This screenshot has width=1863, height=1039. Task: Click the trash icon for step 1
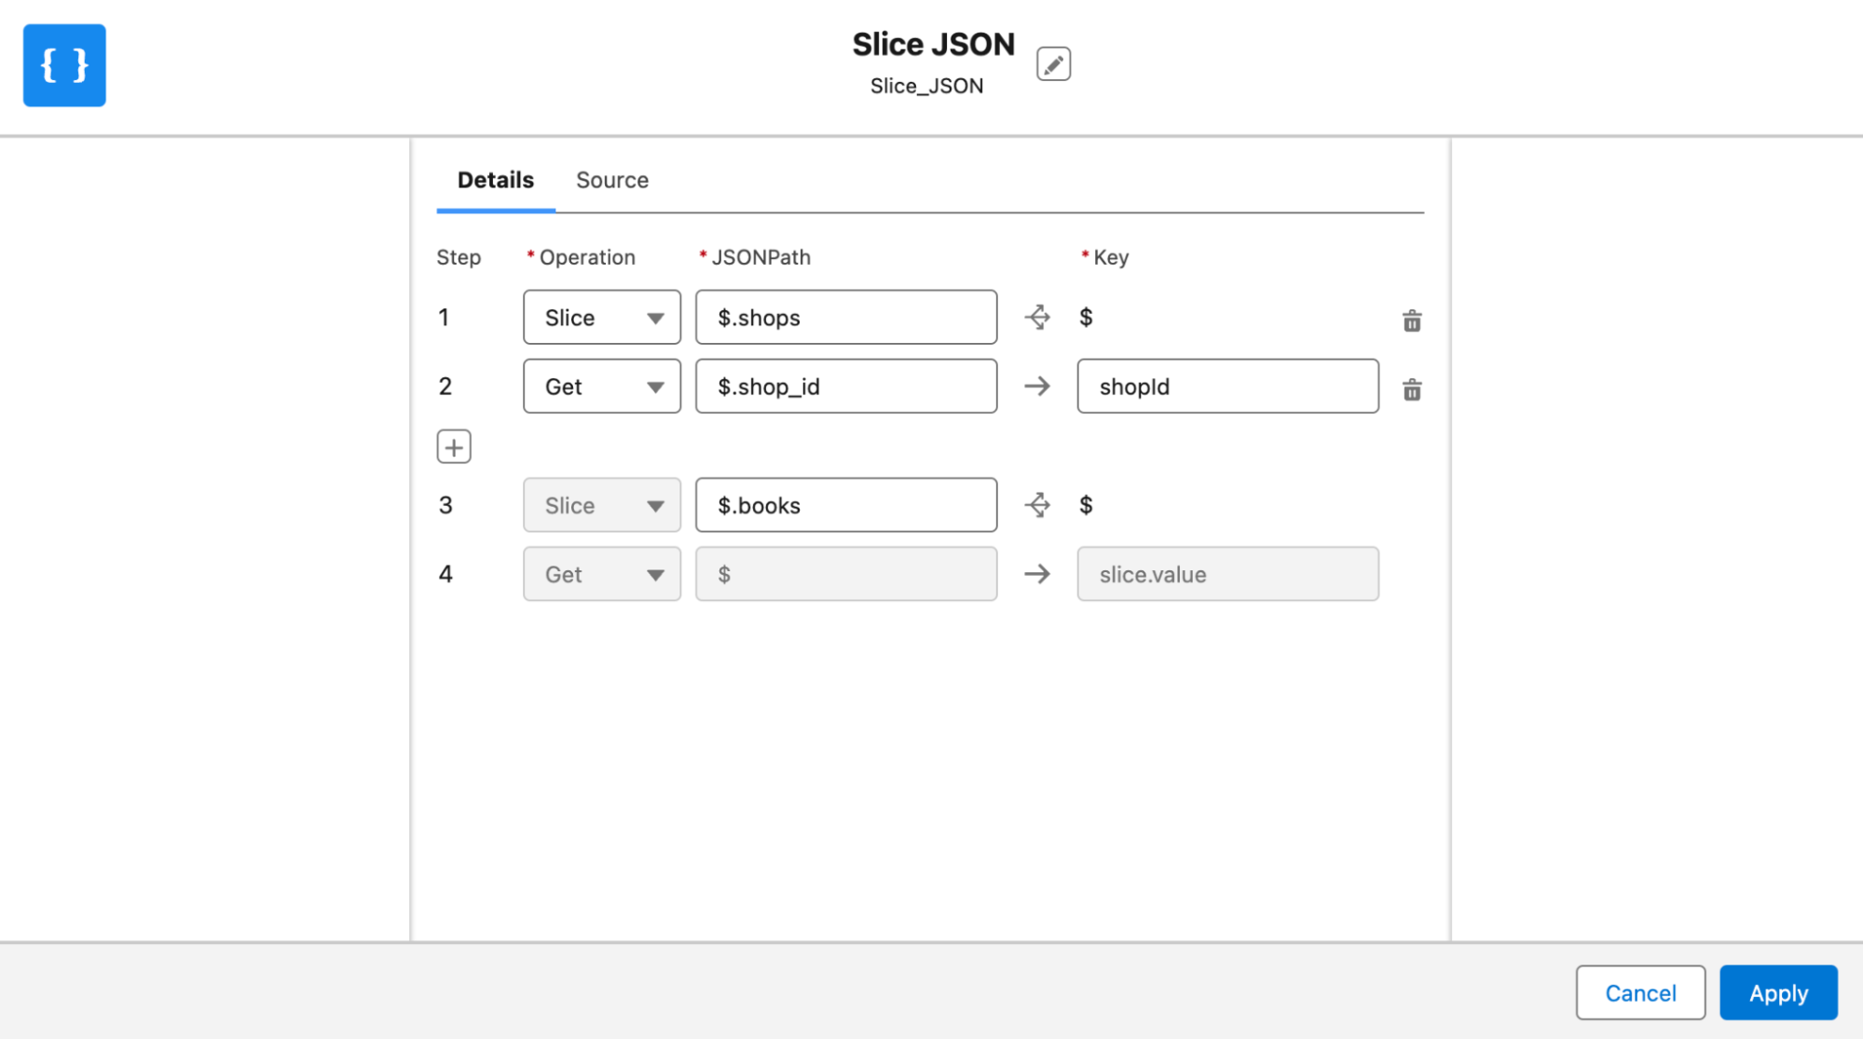[x=1412, y=321]
